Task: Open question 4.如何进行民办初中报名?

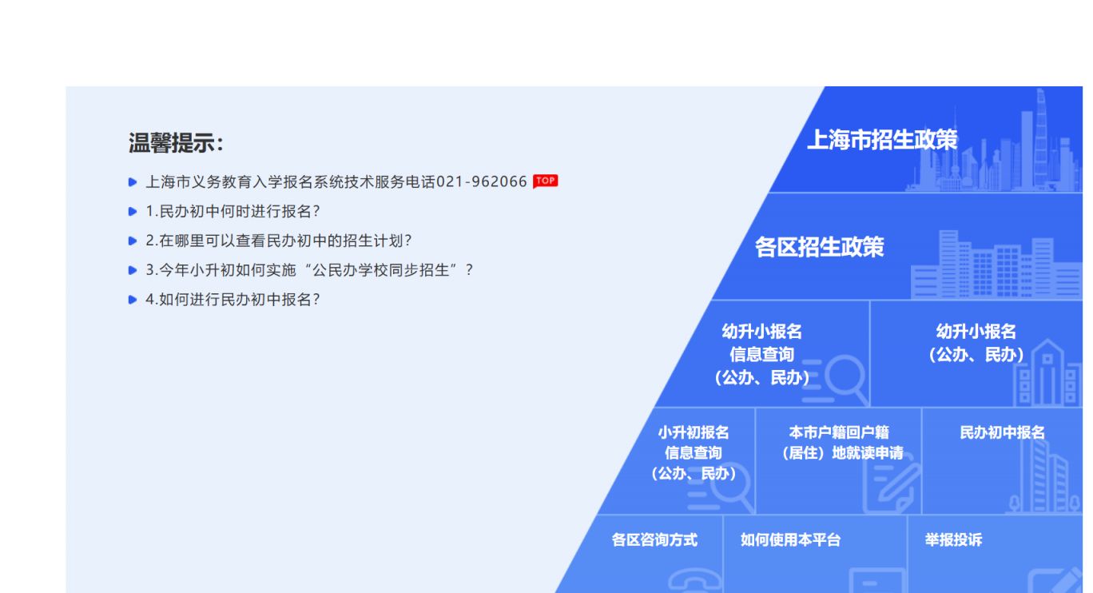Action: coord(233,300)
